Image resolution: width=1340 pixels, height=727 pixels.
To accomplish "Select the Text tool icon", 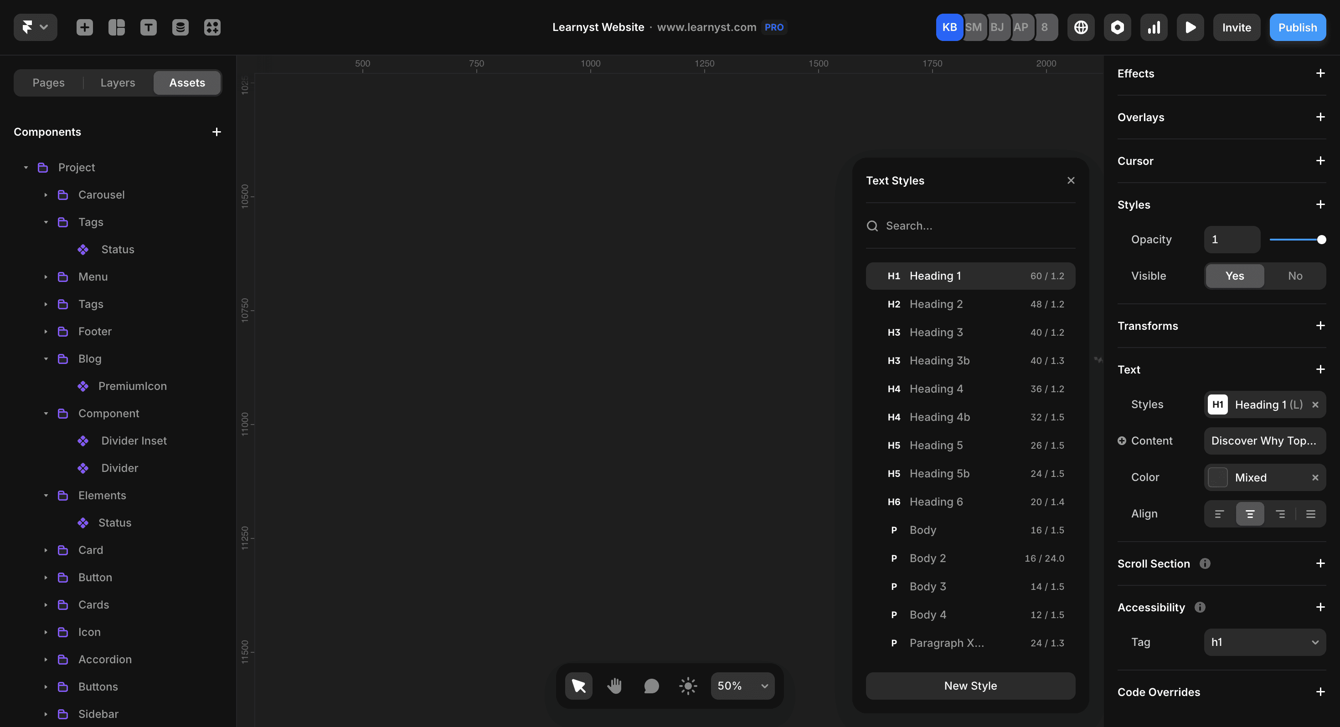I will click(148, 27).
